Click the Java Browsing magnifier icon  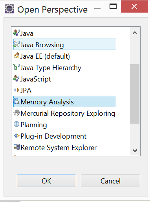16,44
